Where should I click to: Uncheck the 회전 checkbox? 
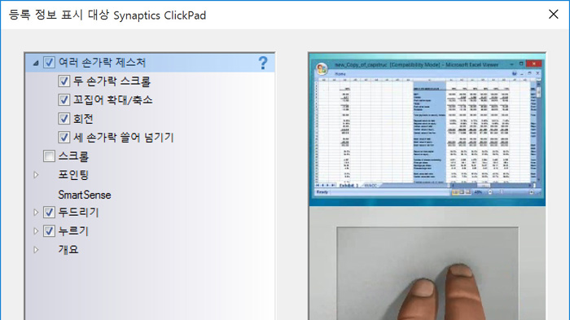pyautogui.click(x=64, y=119)
